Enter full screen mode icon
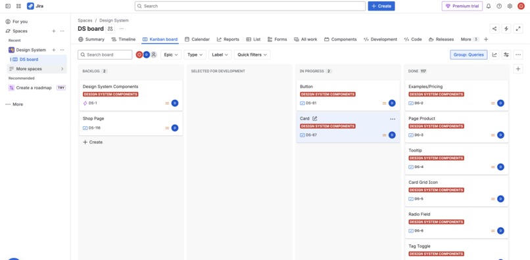Screen dimensions: 530x260 click(x=518, y=29)
